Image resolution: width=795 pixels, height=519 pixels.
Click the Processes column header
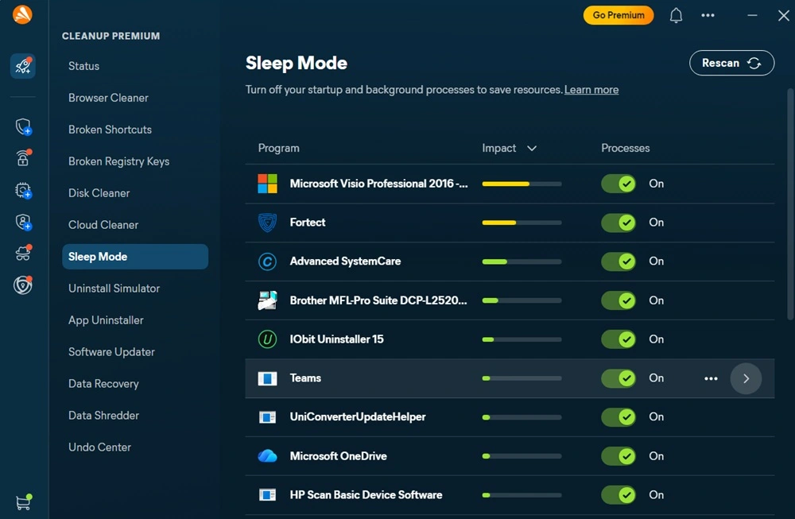(625, 148)
